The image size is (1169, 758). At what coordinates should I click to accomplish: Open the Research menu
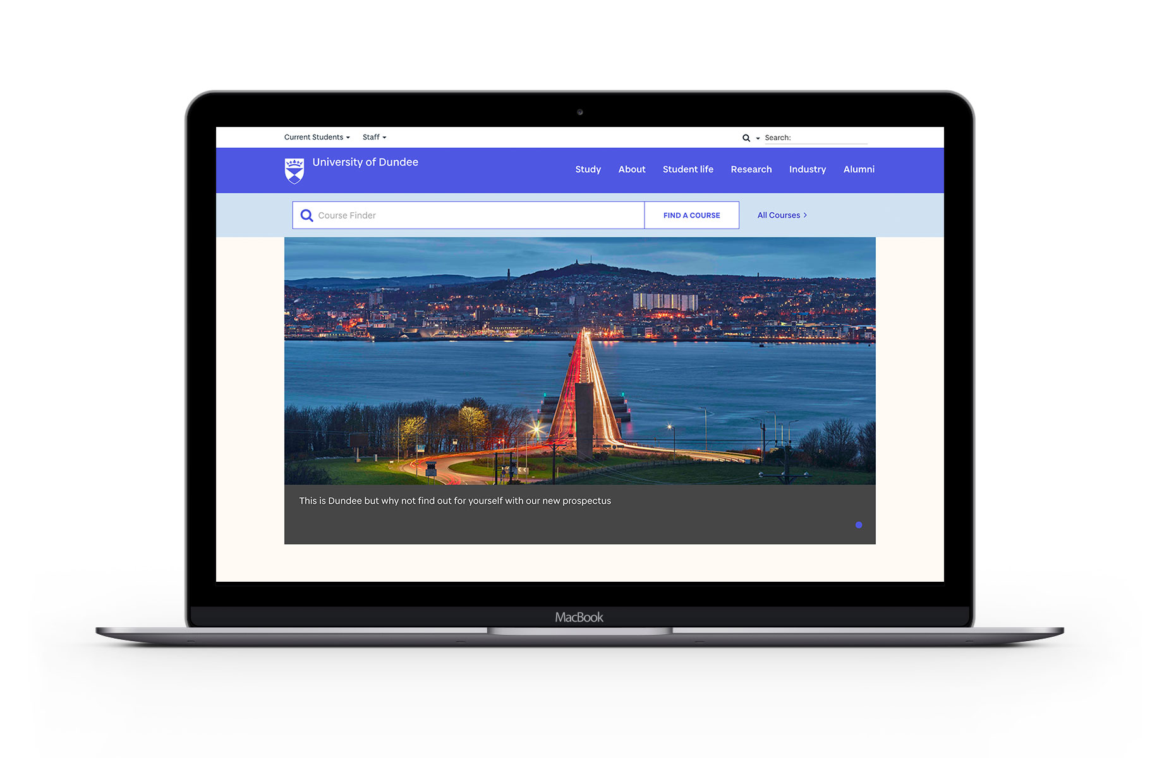coord(751,169)
